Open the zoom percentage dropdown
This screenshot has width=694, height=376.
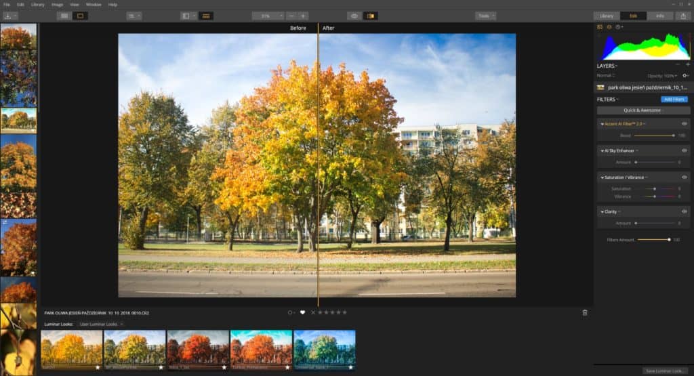pos(268,16)
